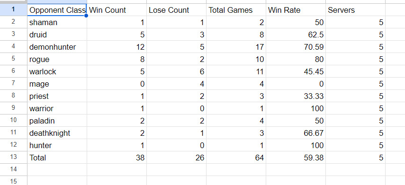Click win rate value 70.59
The image size is (405, 185).
(296, 47)
